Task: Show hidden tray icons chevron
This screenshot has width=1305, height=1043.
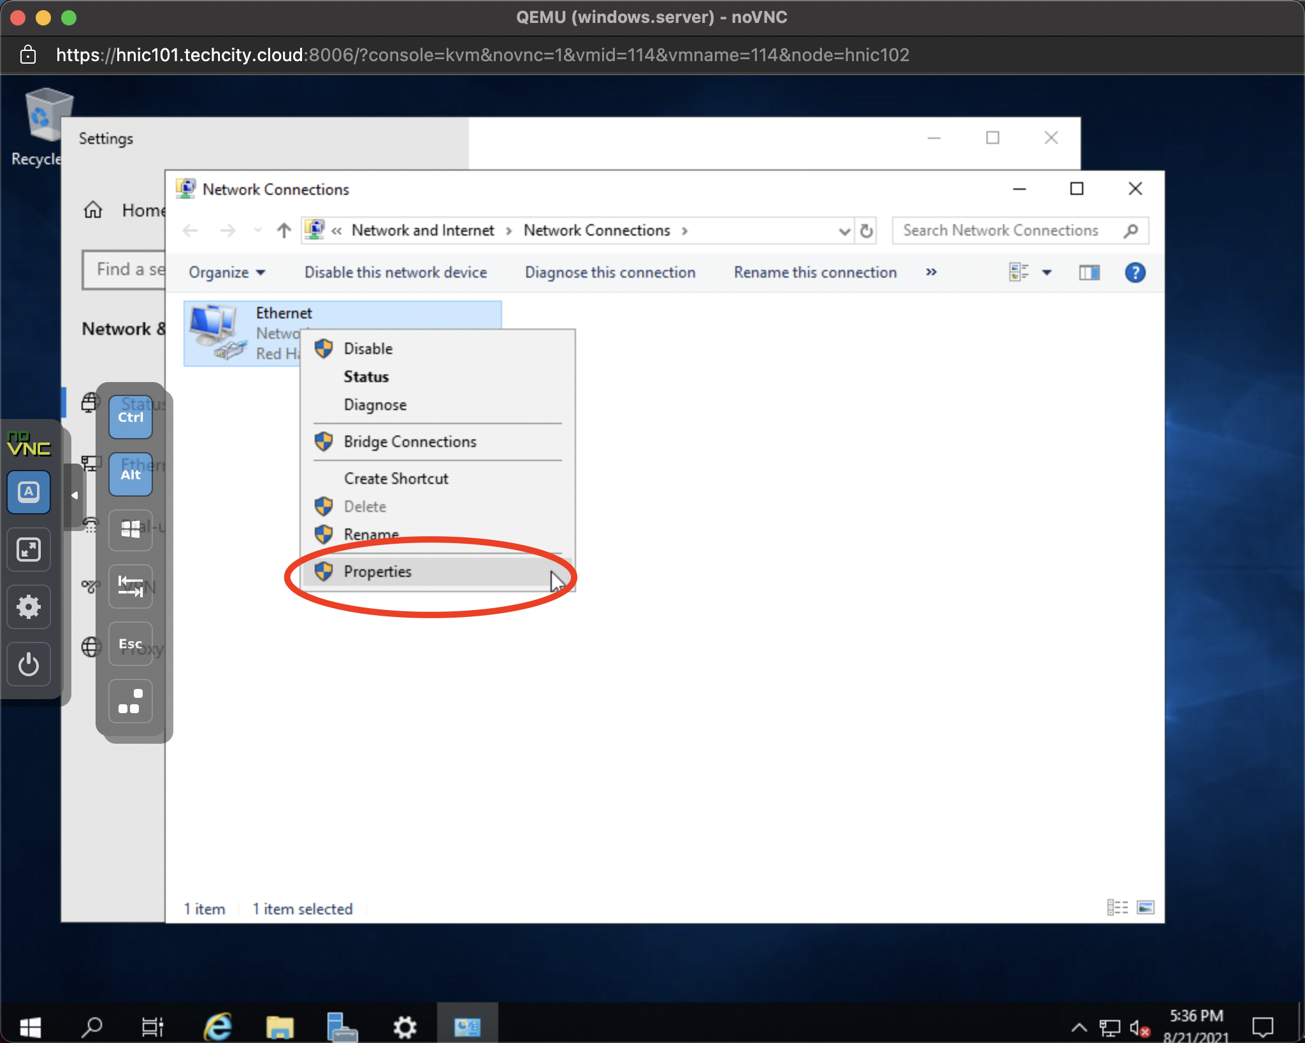Action: (1079, 1026)
